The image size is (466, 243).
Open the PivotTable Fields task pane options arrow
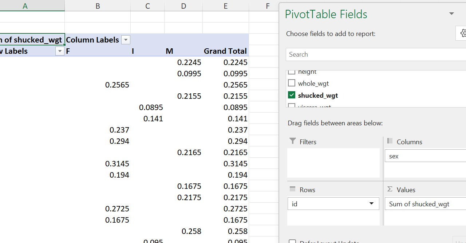451,14
